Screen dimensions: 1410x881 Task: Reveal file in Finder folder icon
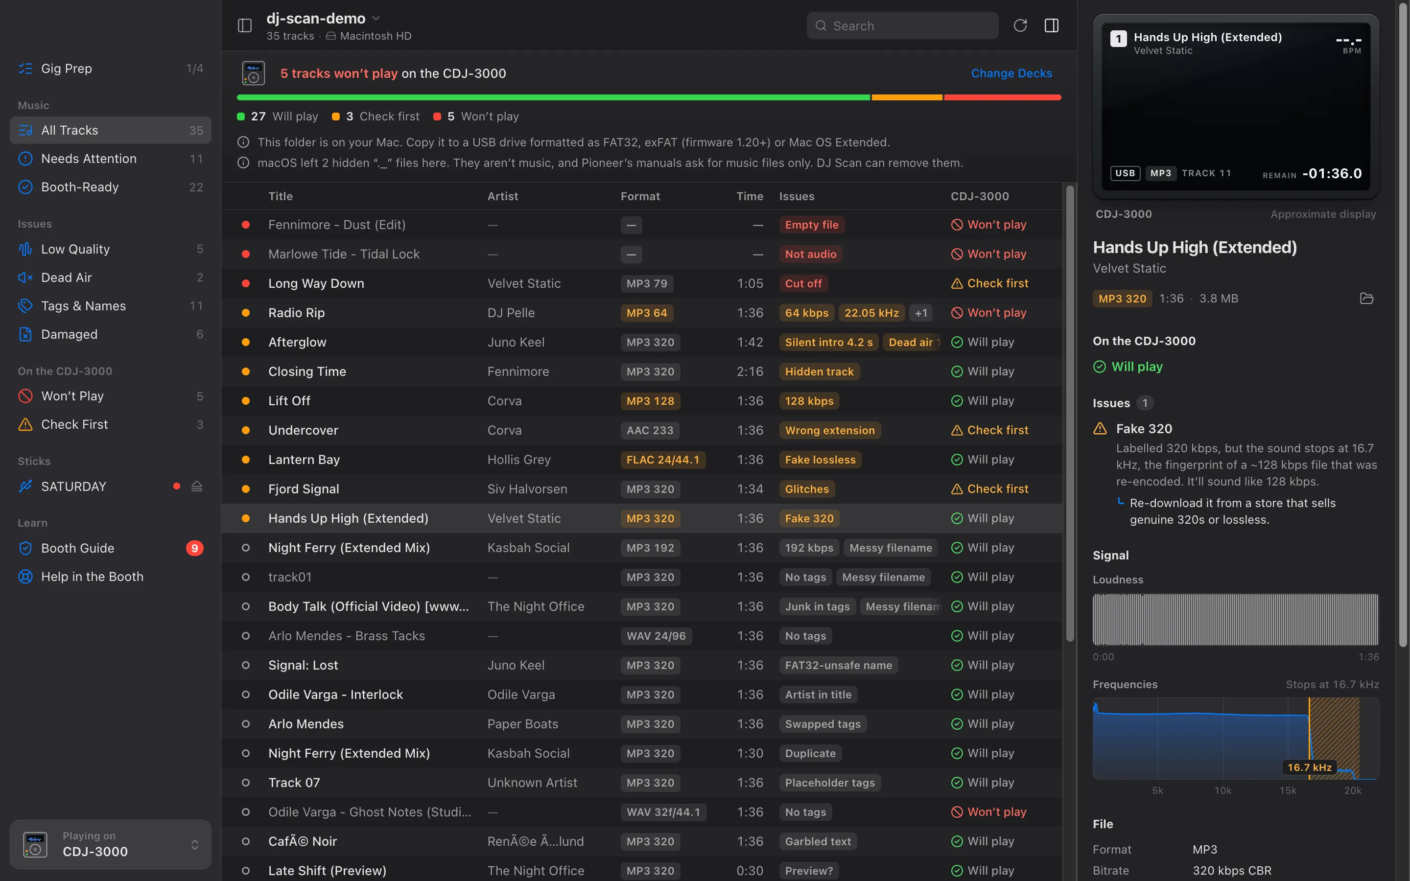(1366, 299)
